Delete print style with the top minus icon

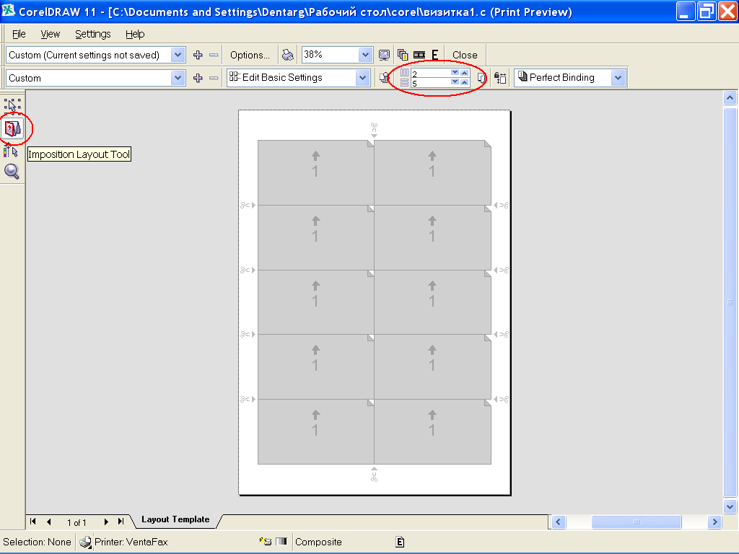click(214, 55)
